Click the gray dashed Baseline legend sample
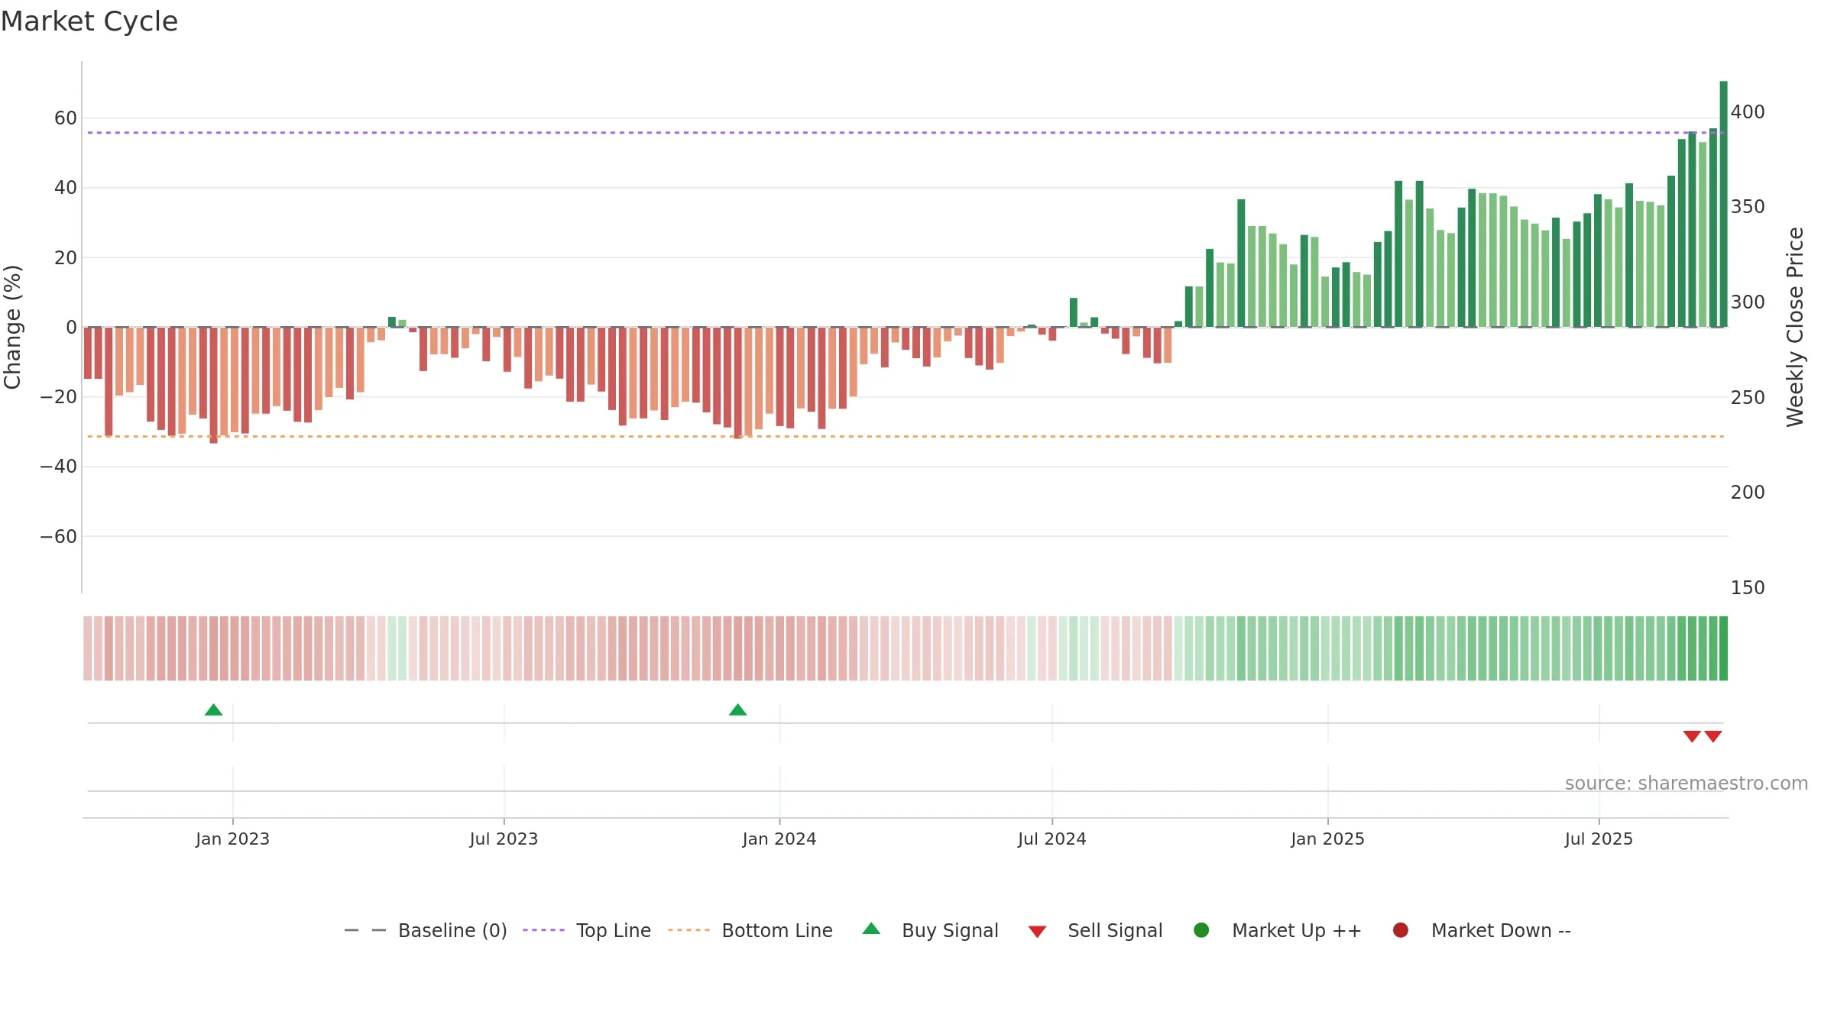 click(x=365, y=930)
